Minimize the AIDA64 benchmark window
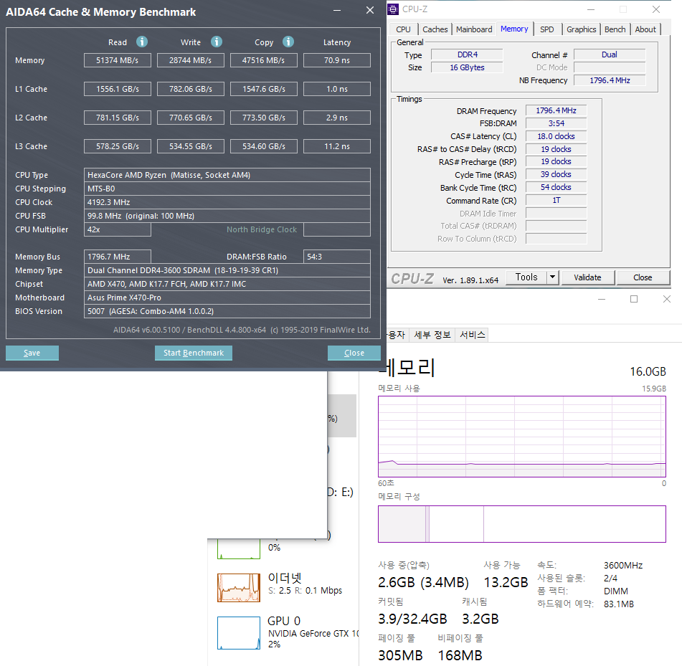Image resolution: width=682 pixels, height=666 pixels. [337, 10]
